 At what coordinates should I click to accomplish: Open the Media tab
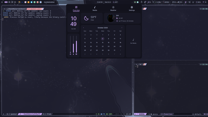click(95, 8)
